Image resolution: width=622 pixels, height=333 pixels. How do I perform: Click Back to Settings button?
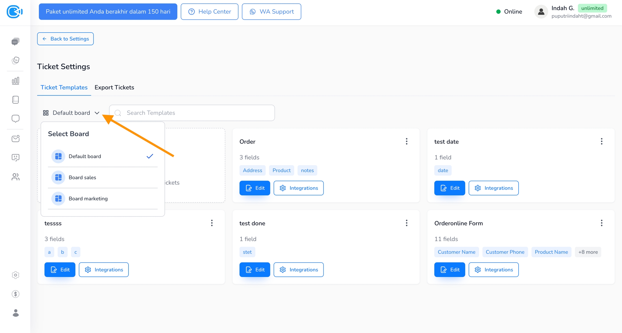[65, 39]
